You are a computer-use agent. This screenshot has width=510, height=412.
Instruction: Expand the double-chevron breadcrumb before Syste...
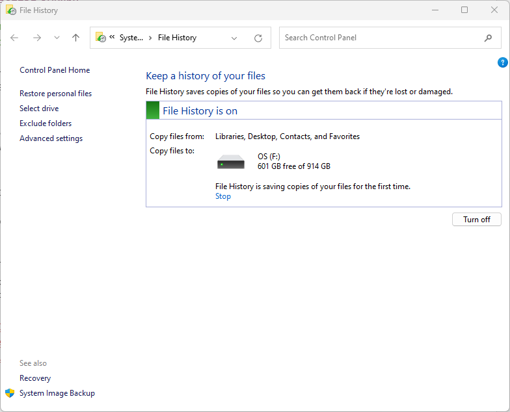113,38
